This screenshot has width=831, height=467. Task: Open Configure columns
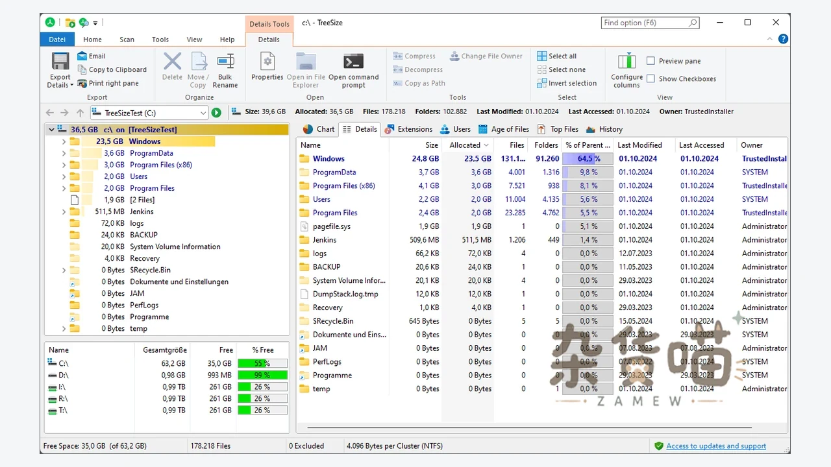tap(626, 71)
